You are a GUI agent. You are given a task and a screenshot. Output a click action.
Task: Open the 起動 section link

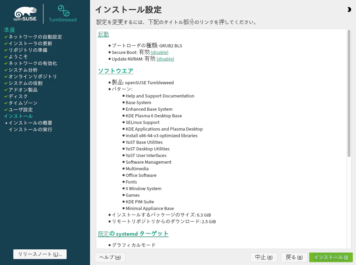click(x=103, y=34)
